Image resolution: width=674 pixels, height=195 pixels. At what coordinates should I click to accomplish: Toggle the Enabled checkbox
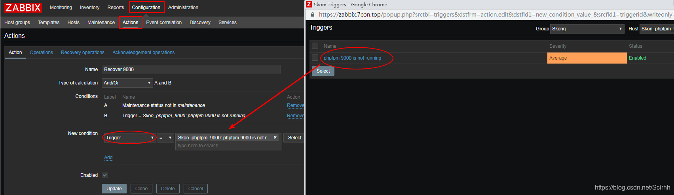click(105, 175)
